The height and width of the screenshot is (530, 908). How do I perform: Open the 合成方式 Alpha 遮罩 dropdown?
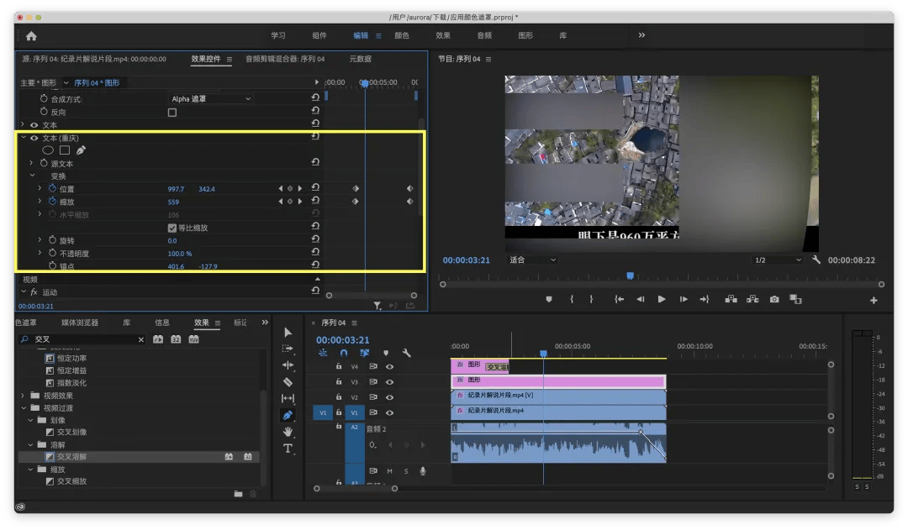click(211, 99)
